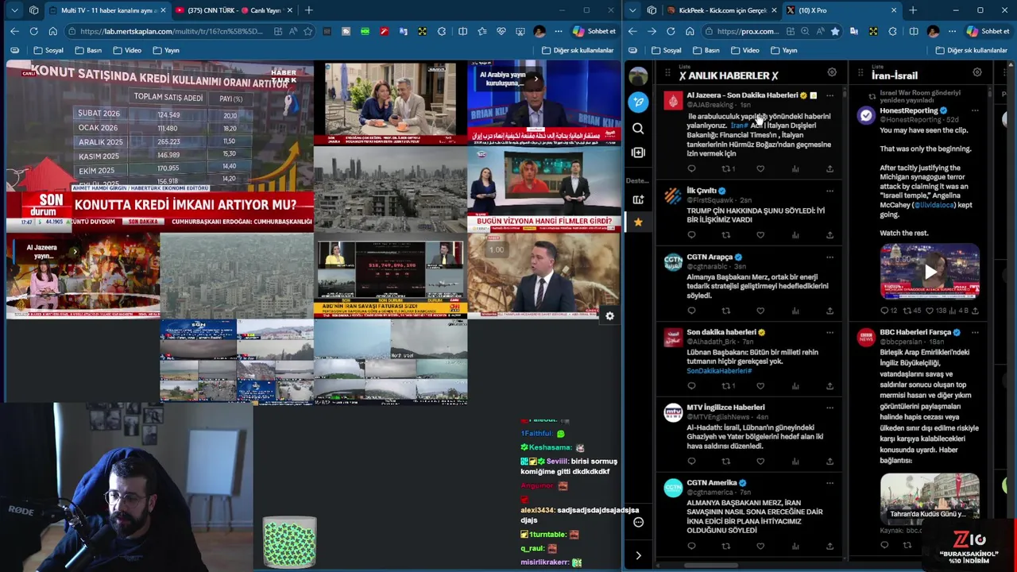Select Haber Türk konut kredi stream
The width and height of the screenshot is (1017, 572).
[x=160, y=145]
